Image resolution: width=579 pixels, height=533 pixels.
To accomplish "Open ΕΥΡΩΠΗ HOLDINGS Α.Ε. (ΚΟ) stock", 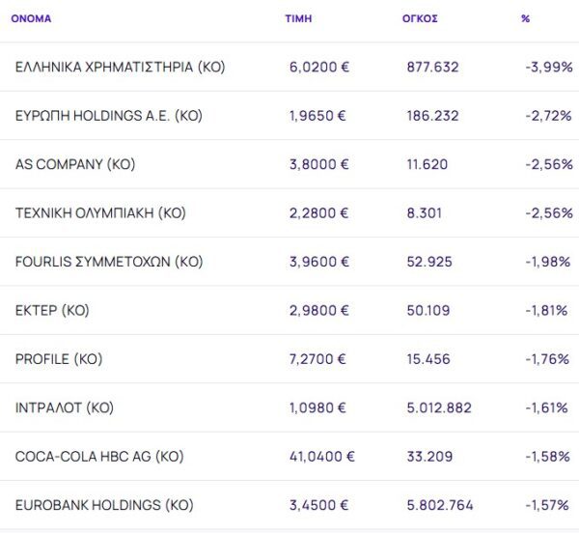I will 109,116.
